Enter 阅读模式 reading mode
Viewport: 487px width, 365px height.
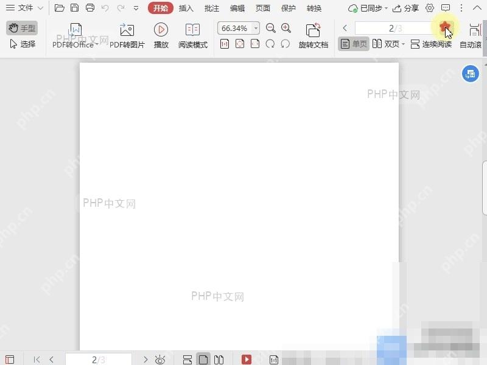(x=192, y=36)
